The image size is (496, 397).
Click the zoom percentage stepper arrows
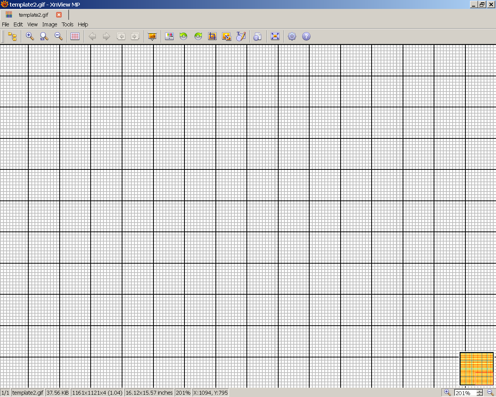pos(480,393)
